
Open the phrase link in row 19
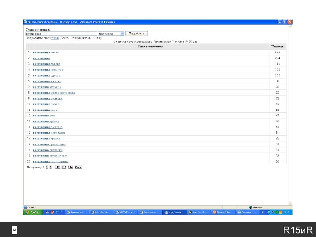[x=50, y=156]
